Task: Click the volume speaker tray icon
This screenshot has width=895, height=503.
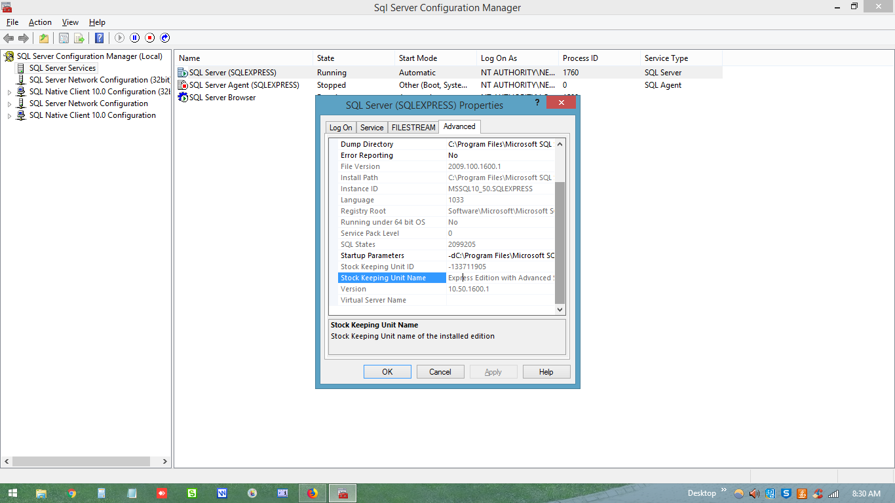Action: click(754, 494)
